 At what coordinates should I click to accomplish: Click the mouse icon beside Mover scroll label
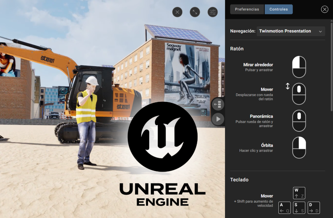pos(299,94)
